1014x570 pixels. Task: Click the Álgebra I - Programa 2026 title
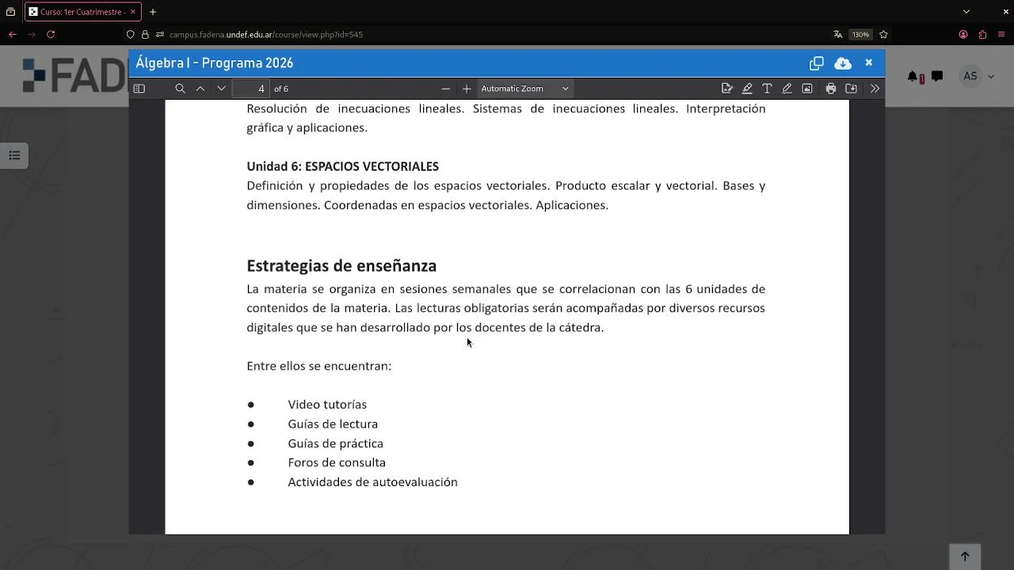coord(215,63)
